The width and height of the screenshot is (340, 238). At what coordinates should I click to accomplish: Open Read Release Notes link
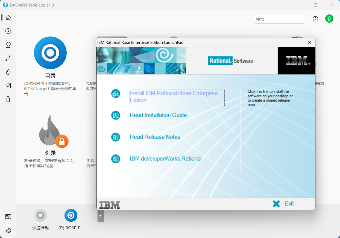[x=155, y=137]
